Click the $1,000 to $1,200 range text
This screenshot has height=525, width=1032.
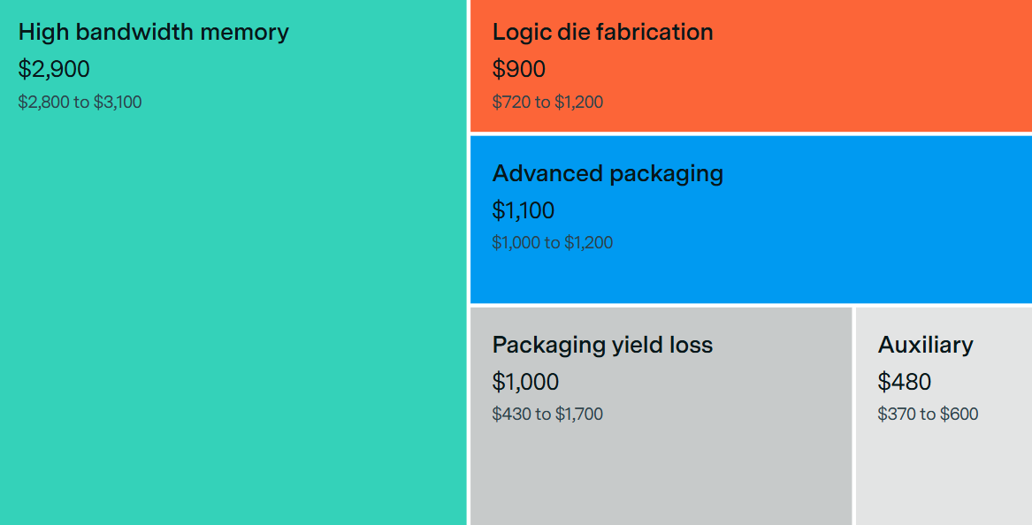click(552, 242)
